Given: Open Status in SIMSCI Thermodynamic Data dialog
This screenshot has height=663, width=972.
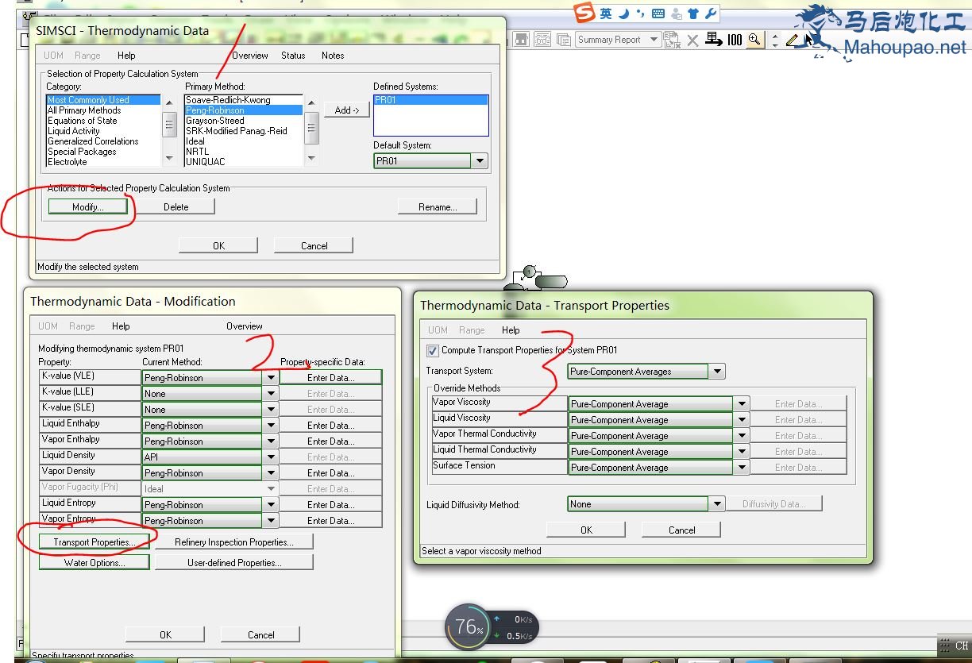Looking at the screenshot, I should point(293,56).
